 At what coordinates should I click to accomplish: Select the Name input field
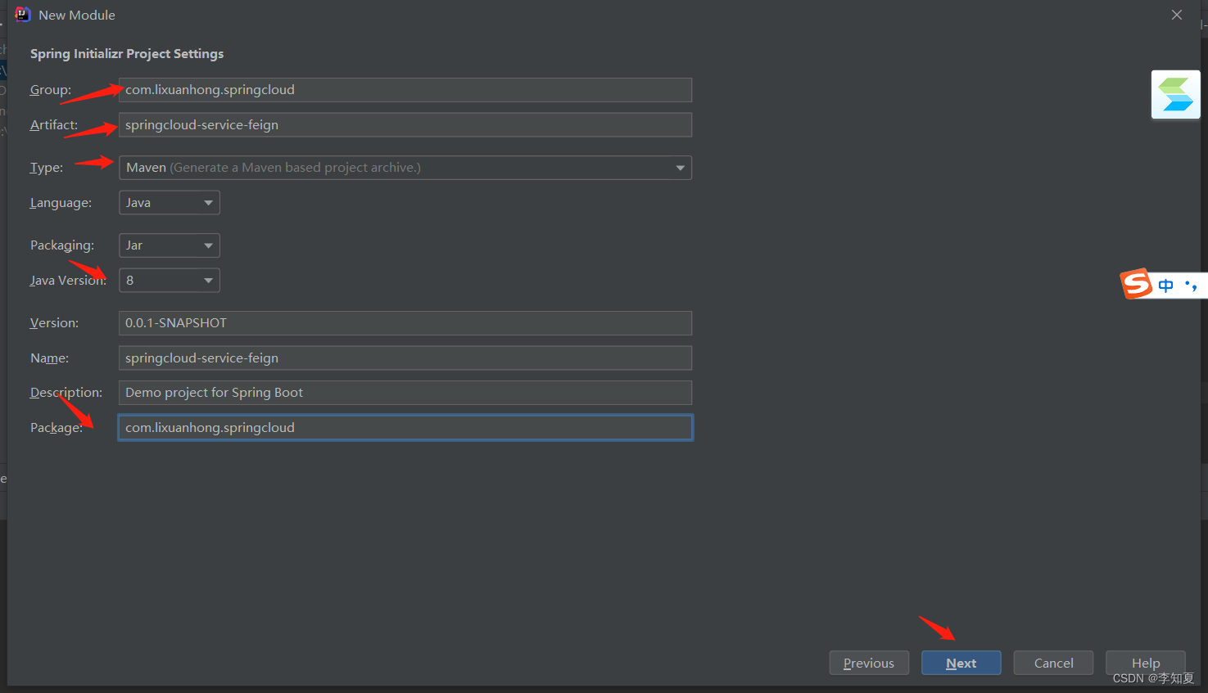(x=405, y=358)
